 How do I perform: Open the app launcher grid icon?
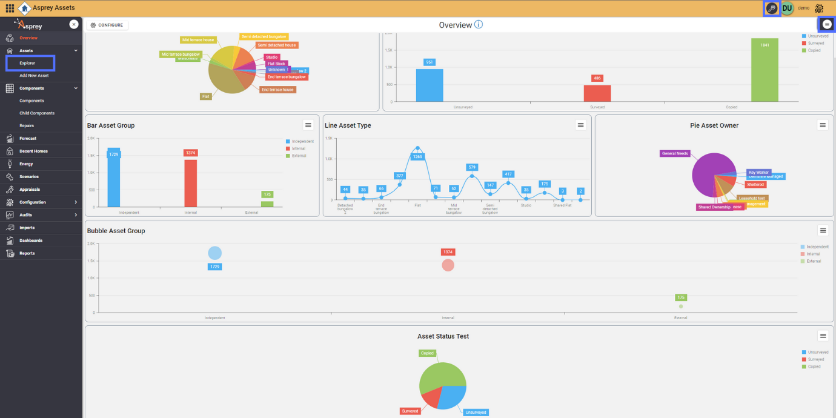click(10, 8)
